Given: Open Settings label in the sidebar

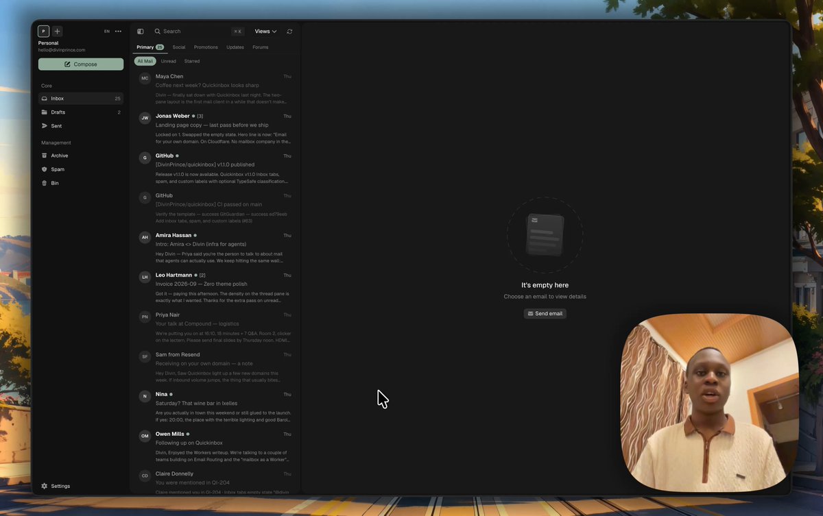Looking at the screenshot, I should [x=60, y=486].
